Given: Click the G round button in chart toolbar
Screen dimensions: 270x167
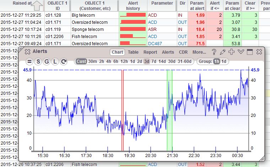Looking at the screenshot, I should click(47, 61).
